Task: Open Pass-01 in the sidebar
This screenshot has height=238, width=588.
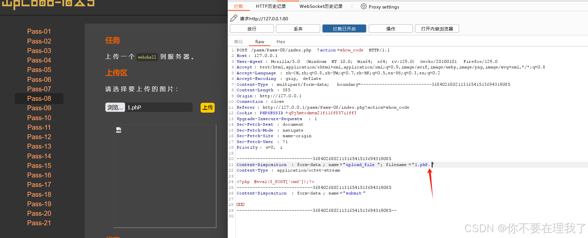Action: (39, 31)
